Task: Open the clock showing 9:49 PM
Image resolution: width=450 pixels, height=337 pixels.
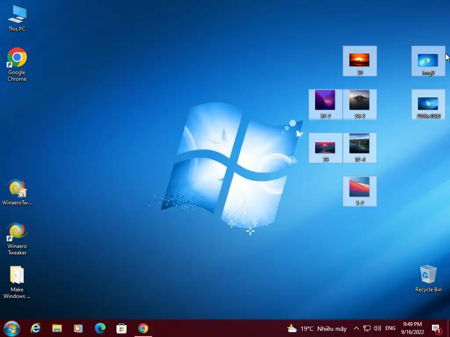Action: pos(412,328)
